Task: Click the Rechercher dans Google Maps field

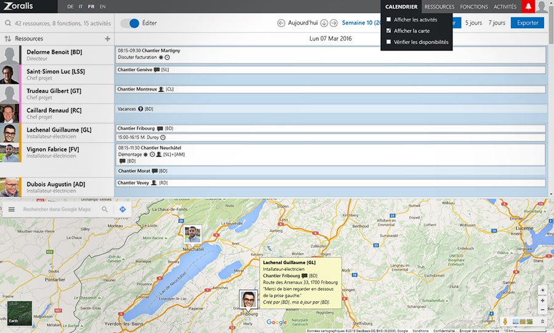Action: pos(57,209)
